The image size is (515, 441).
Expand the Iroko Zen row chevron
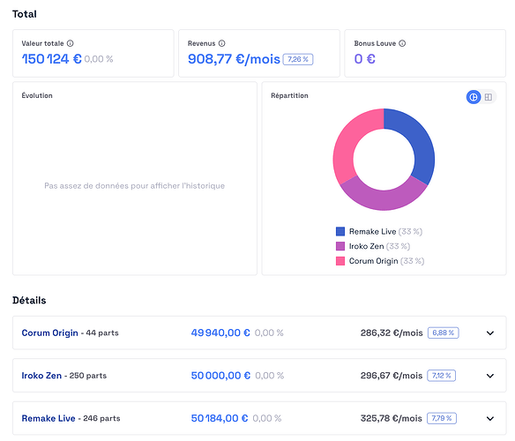[490, 376]
